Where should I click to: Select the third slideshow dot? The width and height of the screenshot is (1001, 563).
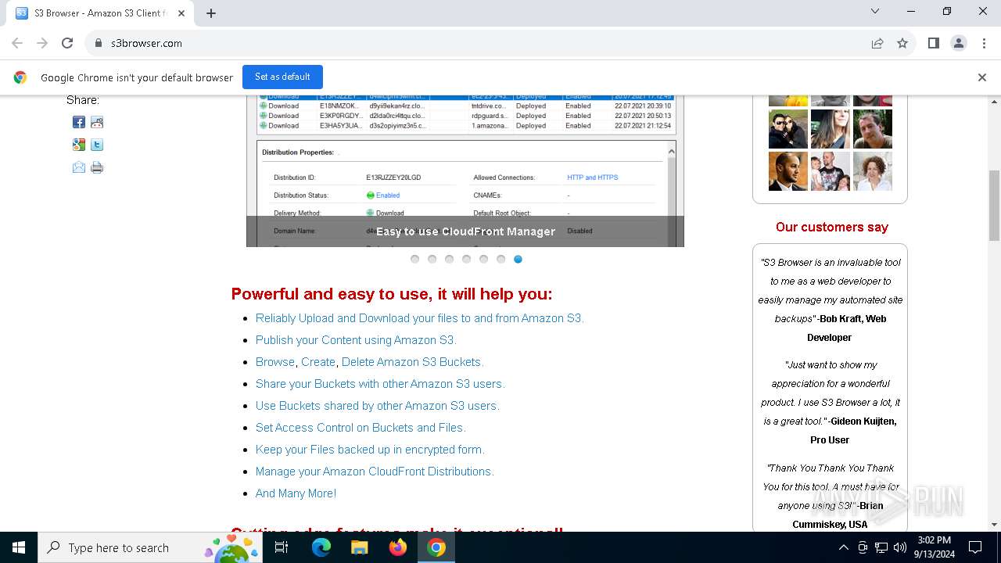pyautogui.click(x=449, y=259)
